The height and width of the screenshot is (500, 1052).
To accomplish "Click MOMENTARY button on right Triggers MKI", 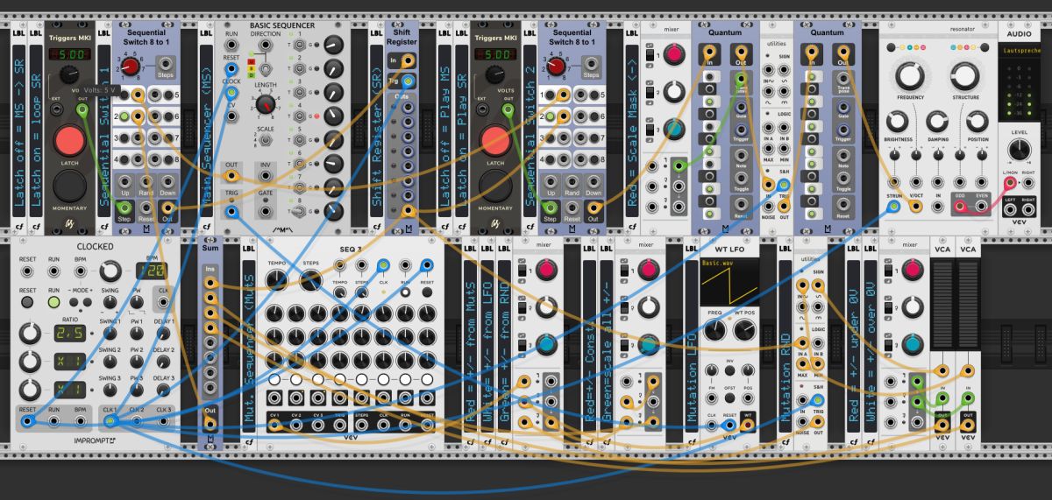I will pyautogui.click(x=495, y=187).
